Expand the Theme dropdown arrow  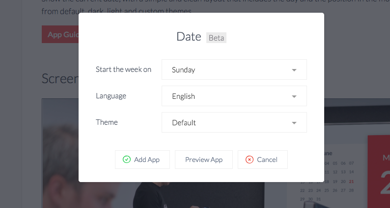pos(294,123)
